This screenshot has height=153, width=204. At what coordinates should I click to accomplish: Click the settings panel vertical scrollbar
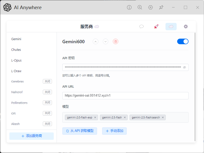click(195, 87)
